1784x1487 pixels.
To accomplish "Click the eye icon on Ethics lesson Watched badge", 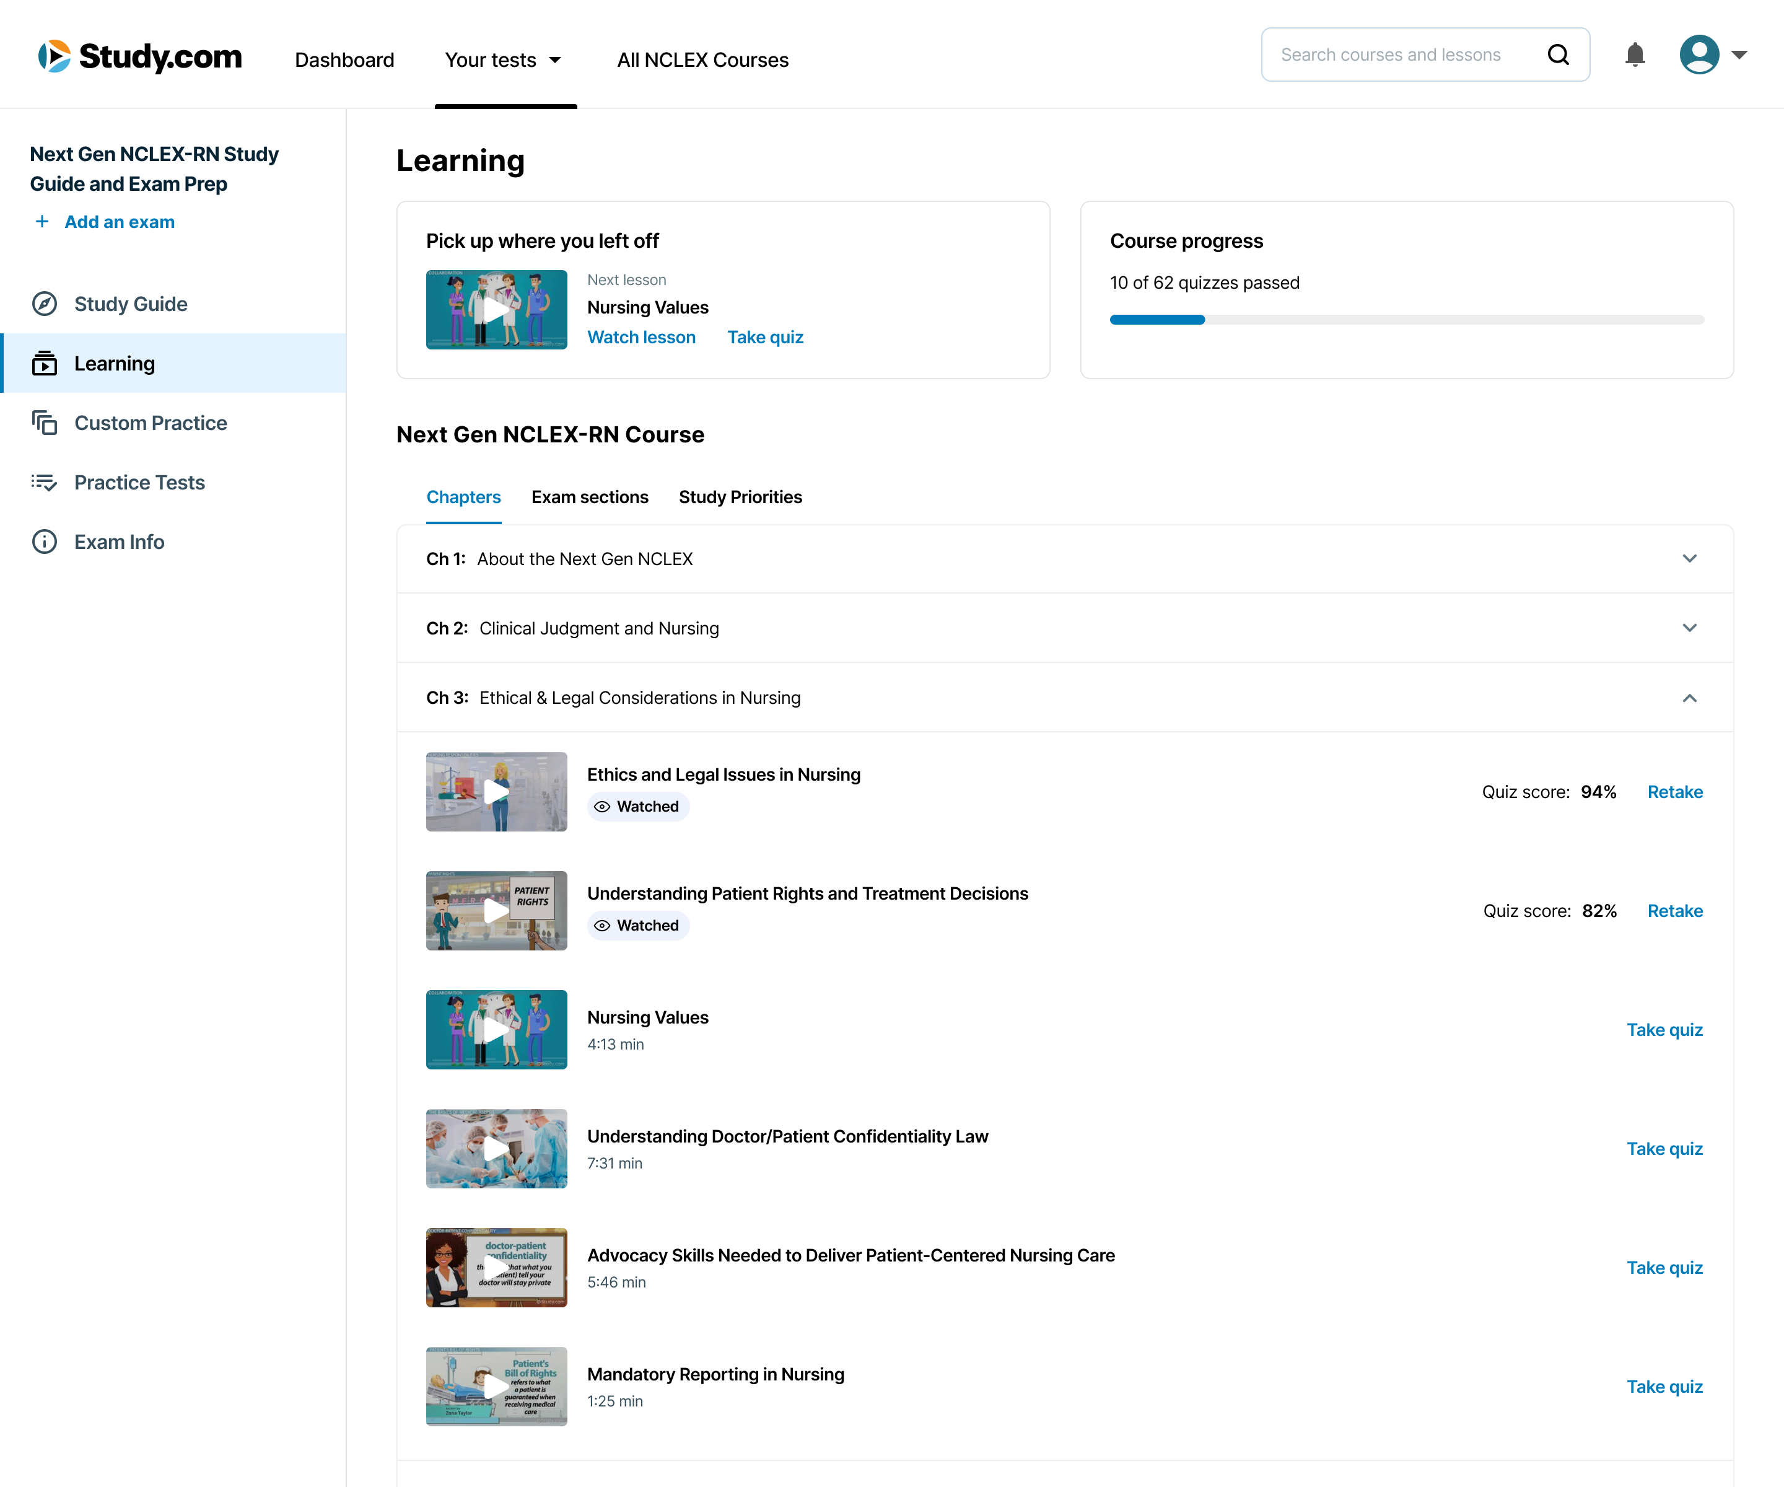I will [x=601, y=806].
